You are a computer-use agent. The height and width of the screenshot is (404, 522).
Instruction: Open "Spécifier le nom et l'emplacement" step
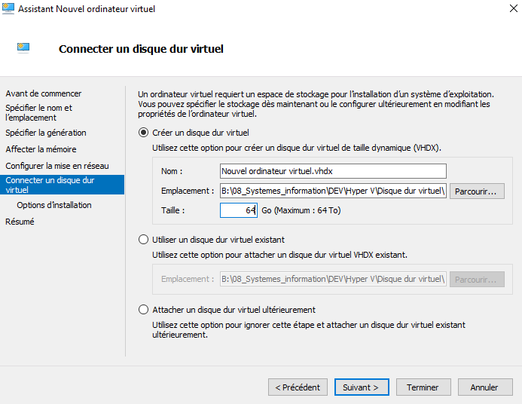39,112
